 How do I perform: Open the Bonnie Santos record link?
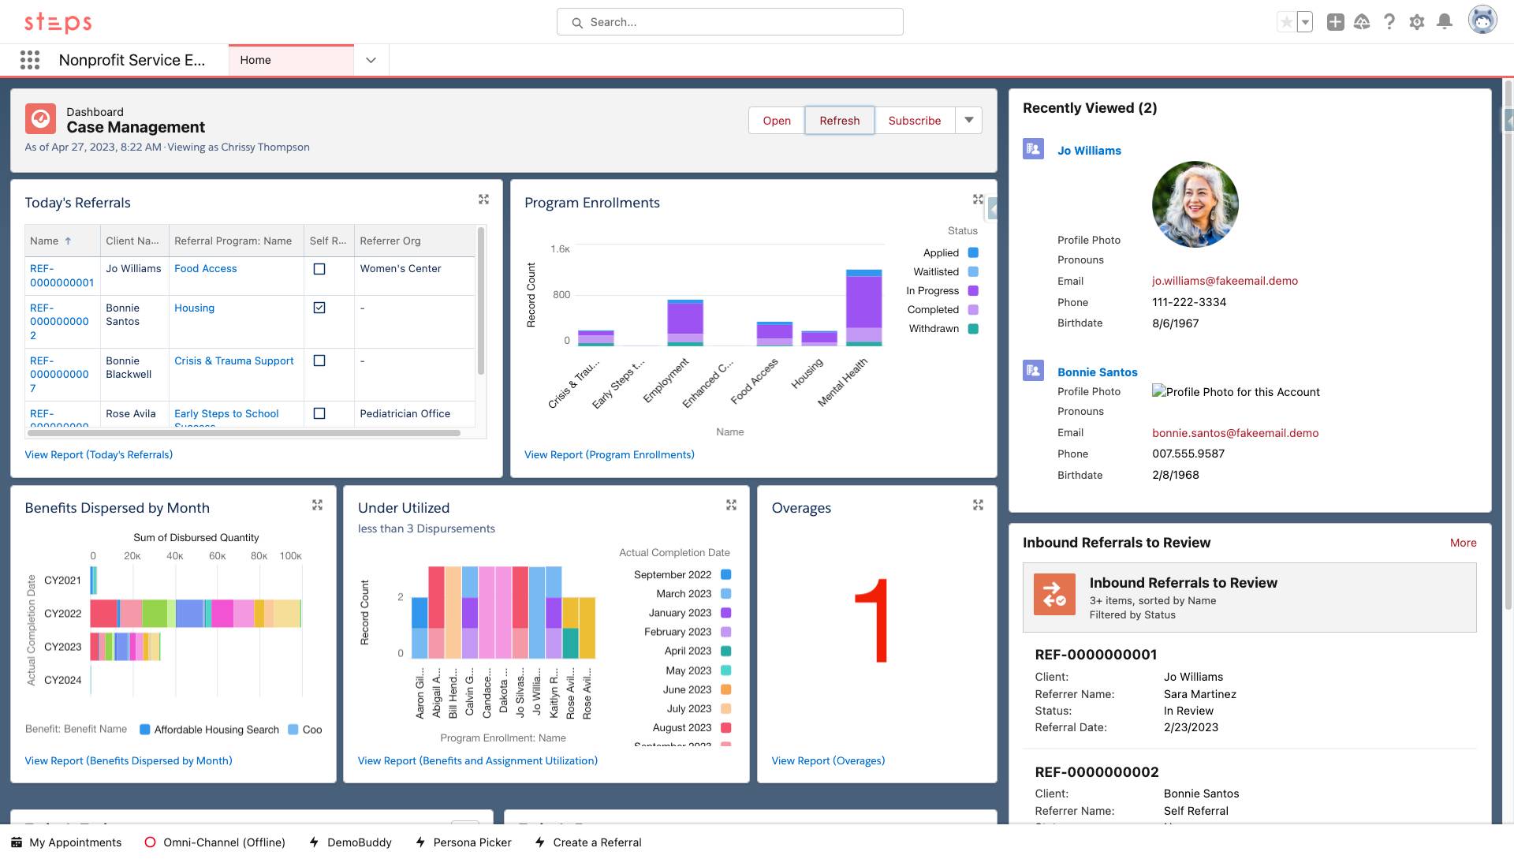pyautogui.click(x=1098, y=372)
